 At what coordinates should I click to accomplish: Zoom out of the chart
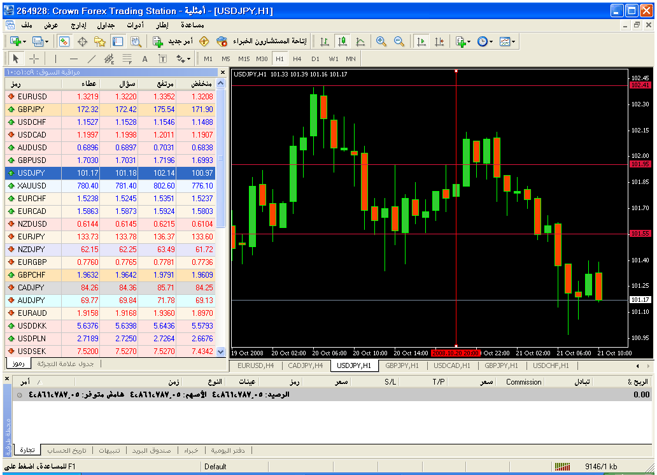[399, 41]
